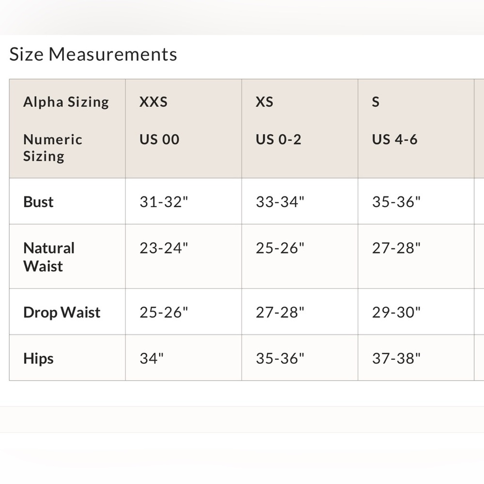This screenshot has width=484, height=484.
Task: Click the S column header
Action: pyautogui.click(x=376, y=102)
